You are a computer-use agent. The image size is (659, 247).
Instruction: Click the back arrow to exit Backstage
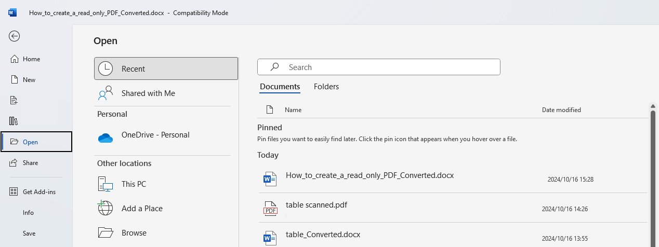coord(15,36)
